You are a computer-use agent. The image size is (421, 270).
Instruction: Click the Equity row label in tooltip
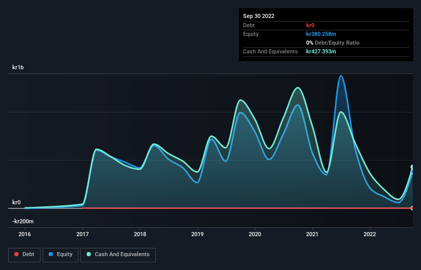(251, 34)
